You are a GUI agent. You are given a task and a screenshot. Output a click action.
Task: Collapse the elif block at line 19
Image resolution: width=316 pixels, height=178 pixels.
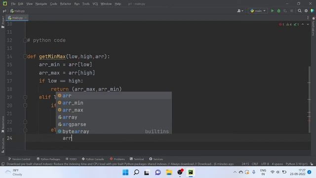pos(25,97)
